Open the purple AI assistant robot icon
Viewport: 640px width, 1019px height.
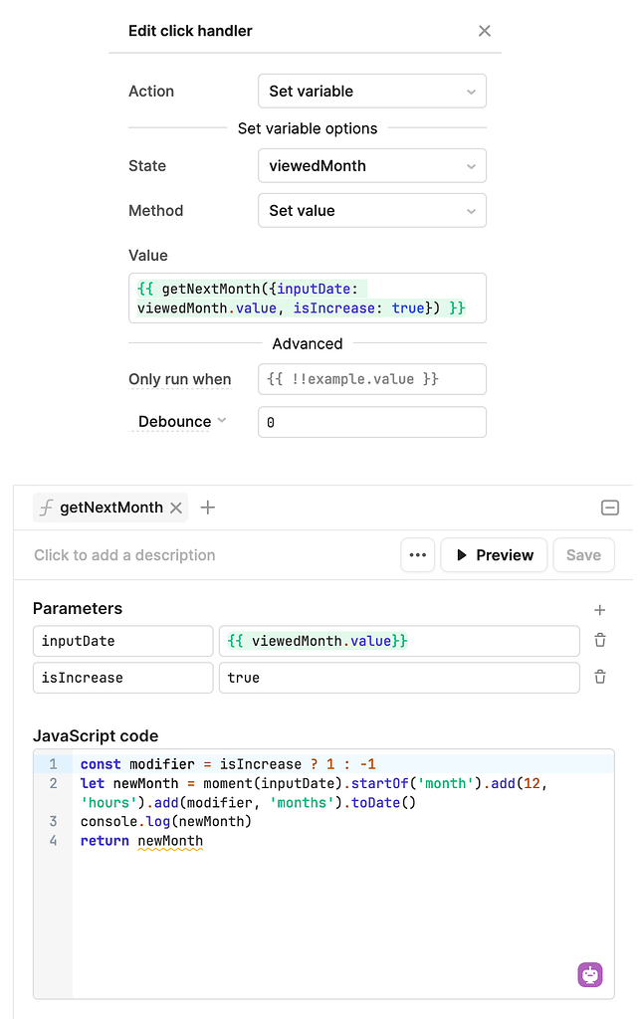(x=590, y=974)
